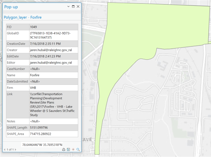Flash the Foxfire feature on map
Image resolution: width=211 pixels, height=157 pixels.
(73, 149)
